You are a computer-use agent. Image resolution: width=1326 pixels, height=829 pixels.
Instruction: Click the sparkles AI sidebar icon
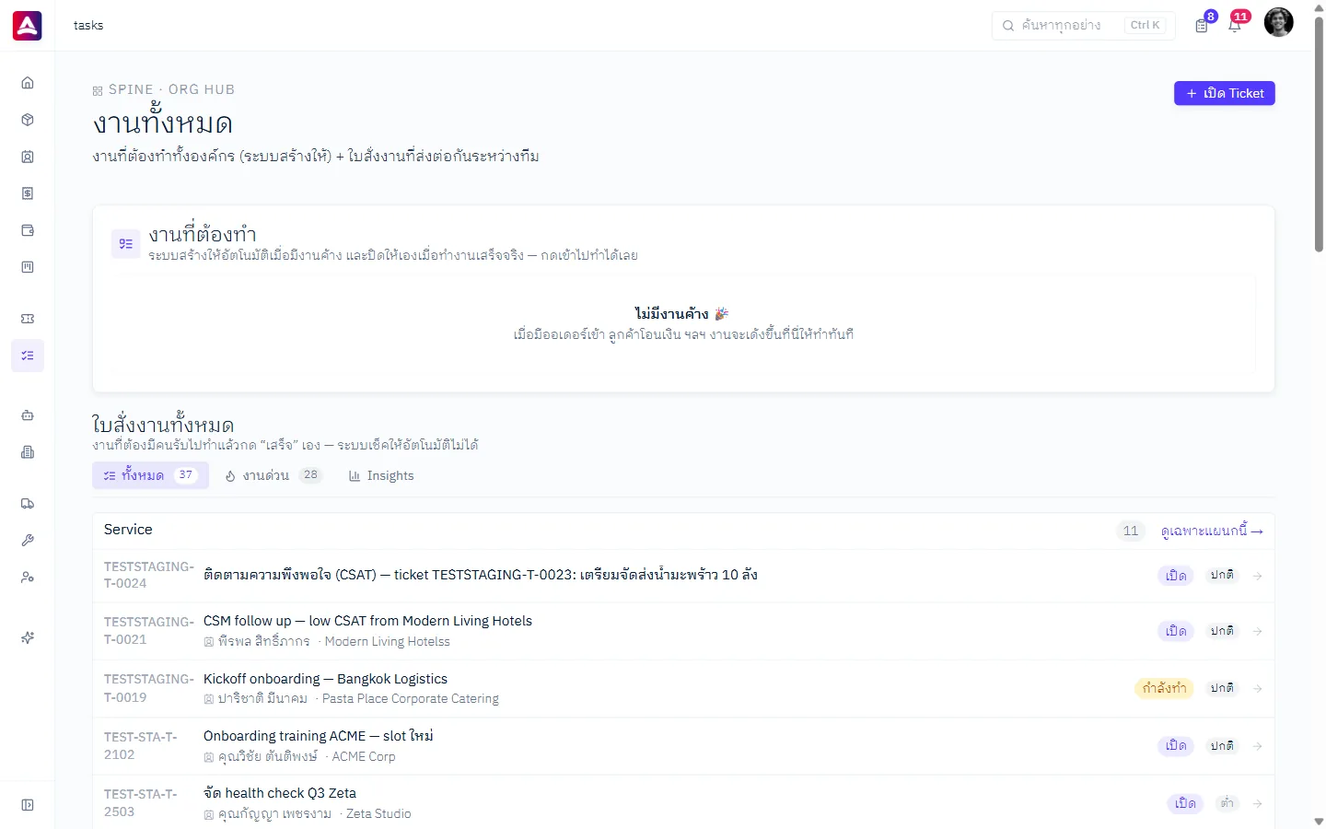click(x=28, y=637)
